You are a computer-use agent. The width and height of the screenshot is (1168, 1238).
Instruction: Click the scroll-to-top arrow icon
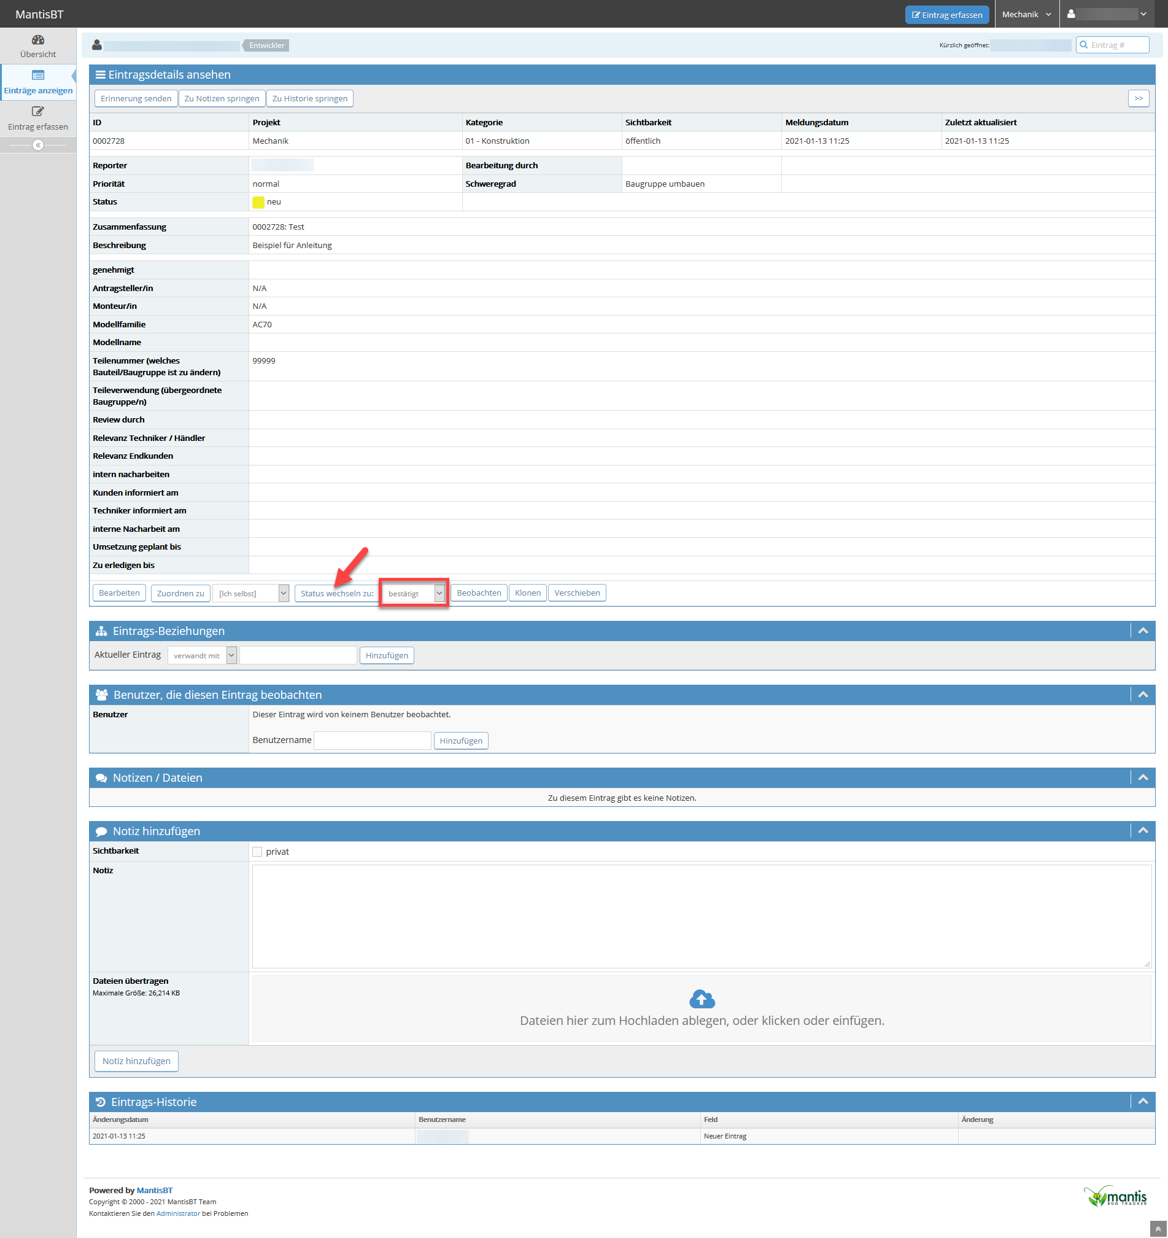pos(1158,1229)
